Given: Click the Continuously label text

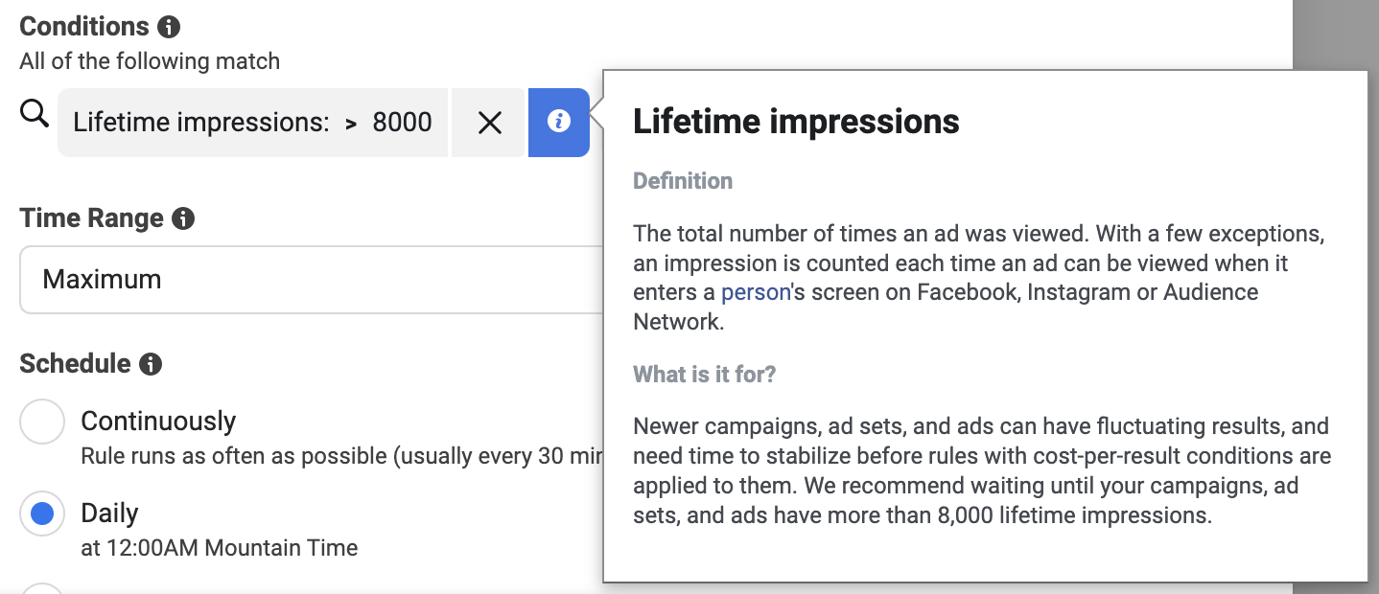Looking at the screenshot, I should click(x=158, y=422).
